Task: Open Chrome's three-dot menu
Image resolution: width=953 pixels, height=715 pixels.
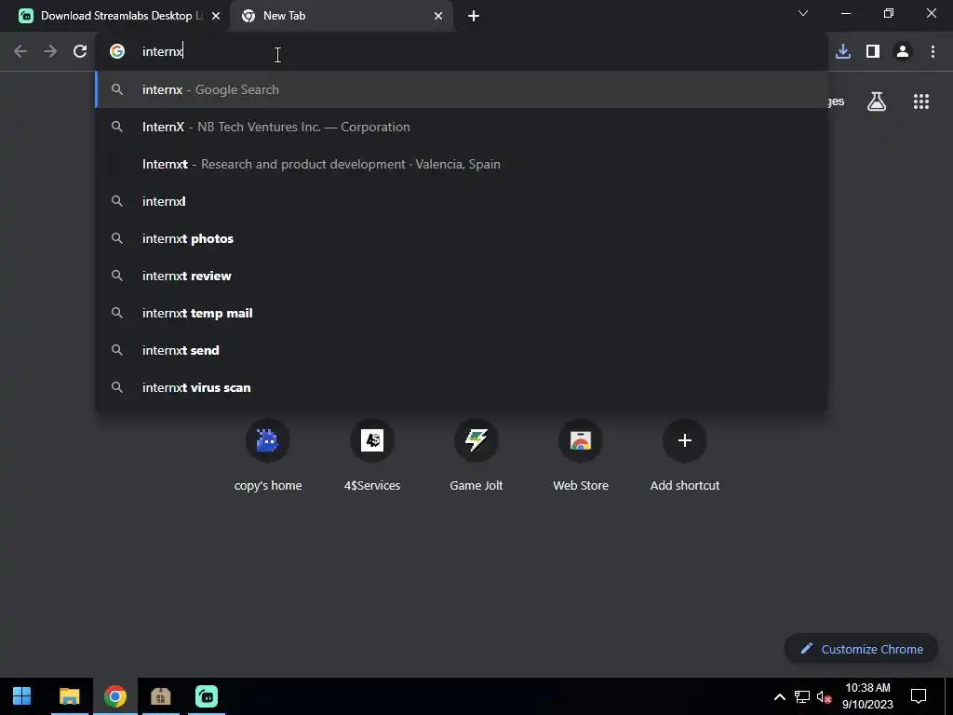Action: (933, 52)
